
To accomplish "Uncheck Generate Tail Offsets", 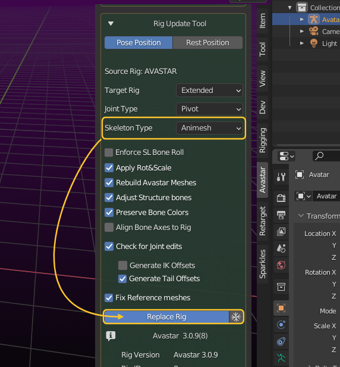I will (x=122, y=279).
